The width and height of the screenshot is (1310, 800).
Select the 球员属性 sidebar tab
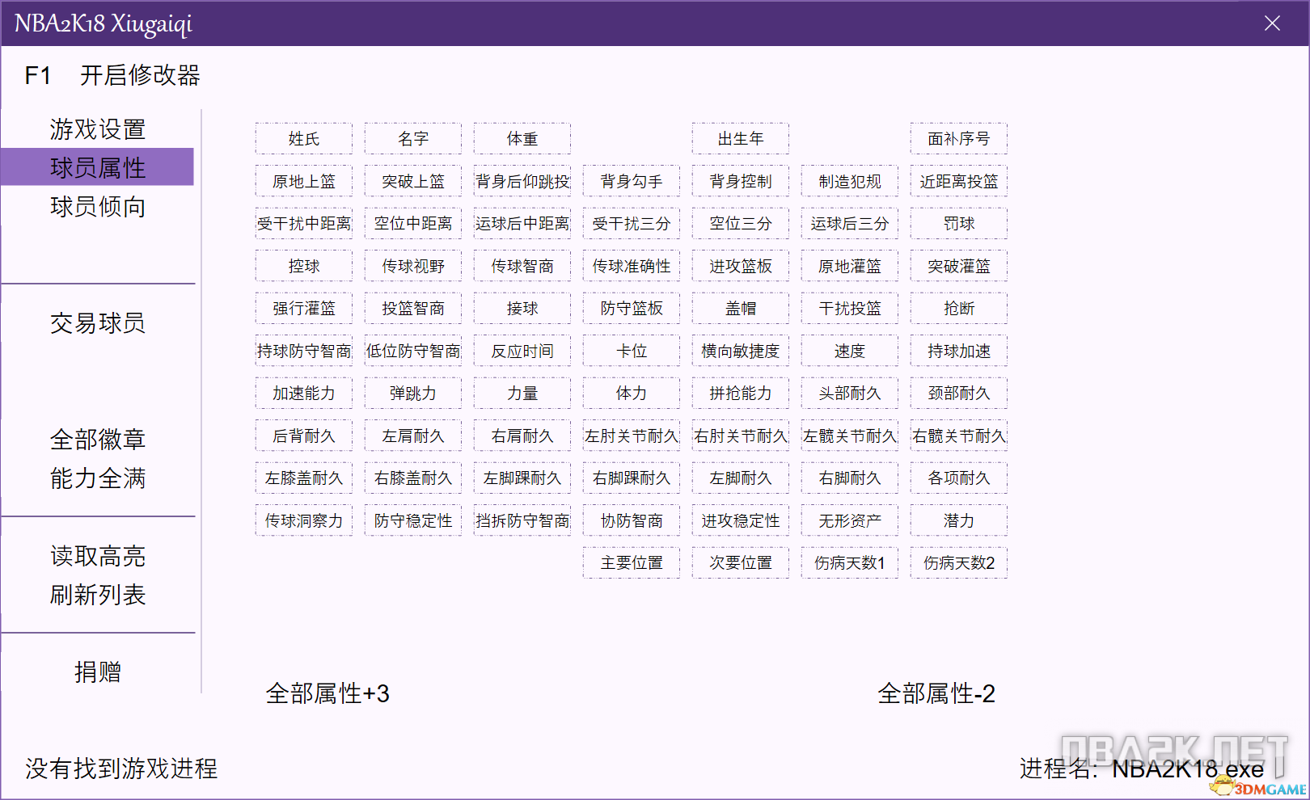97,167
